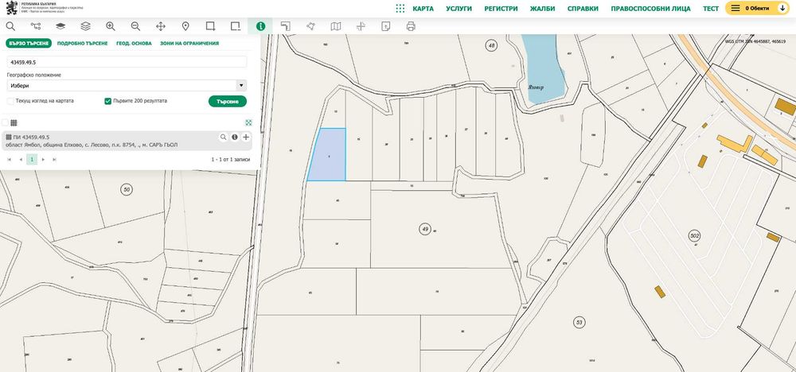
Task: Click the '1 - 1 от 1 записи' text
Action: [231, 160]
